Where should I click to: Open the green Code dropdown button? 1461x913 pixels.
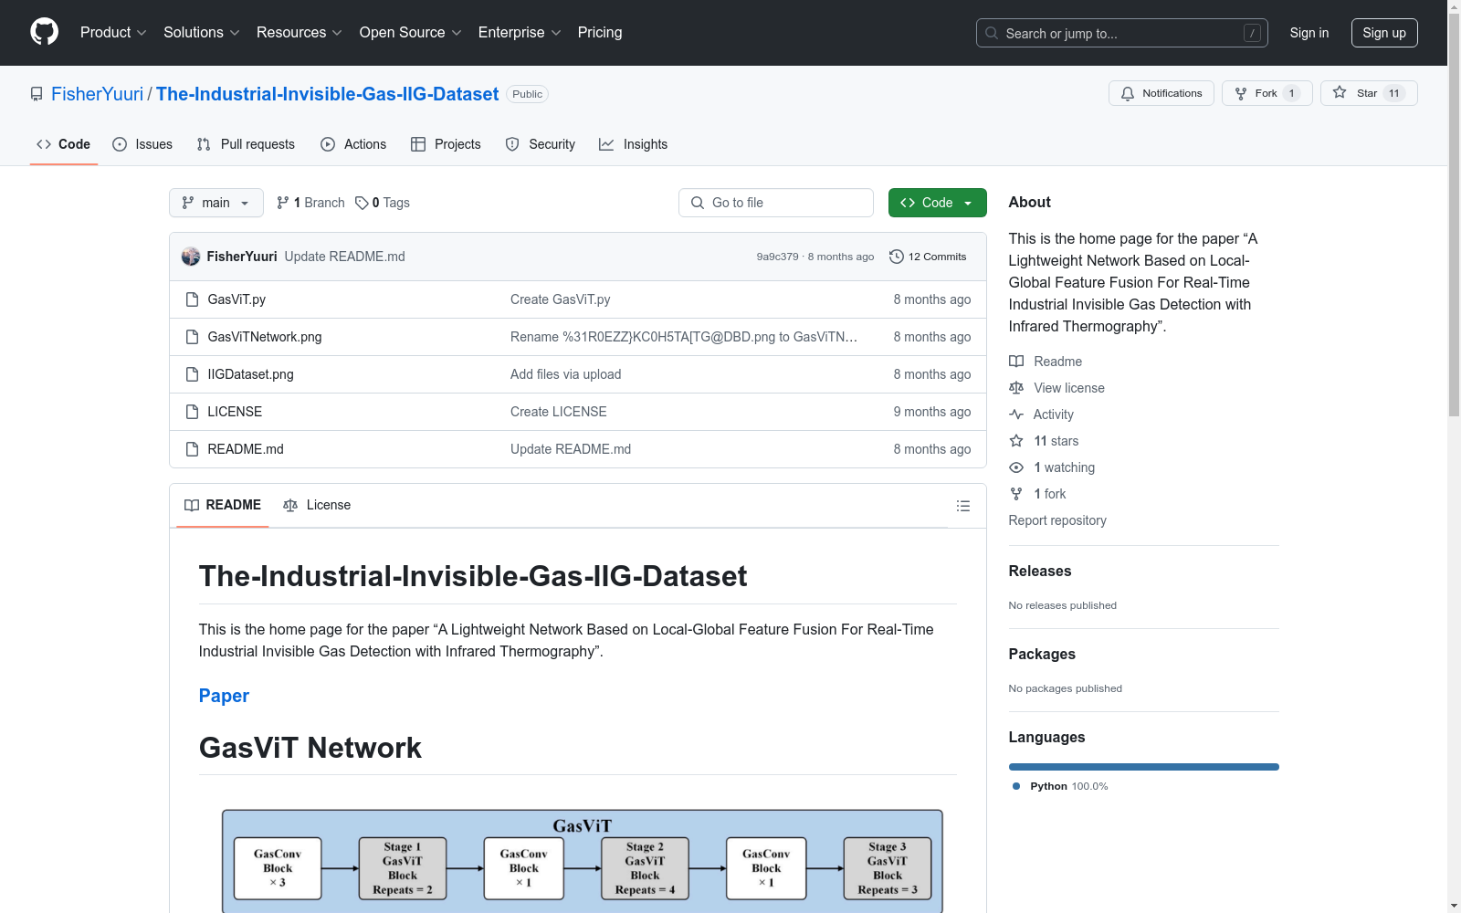[937, 203]
